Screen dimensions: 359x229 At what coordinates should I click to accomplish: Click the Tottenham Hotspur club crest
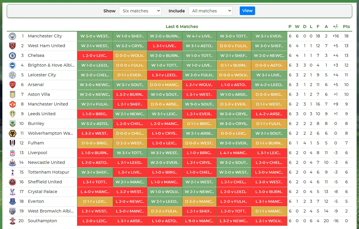click(x=12, y=172)
